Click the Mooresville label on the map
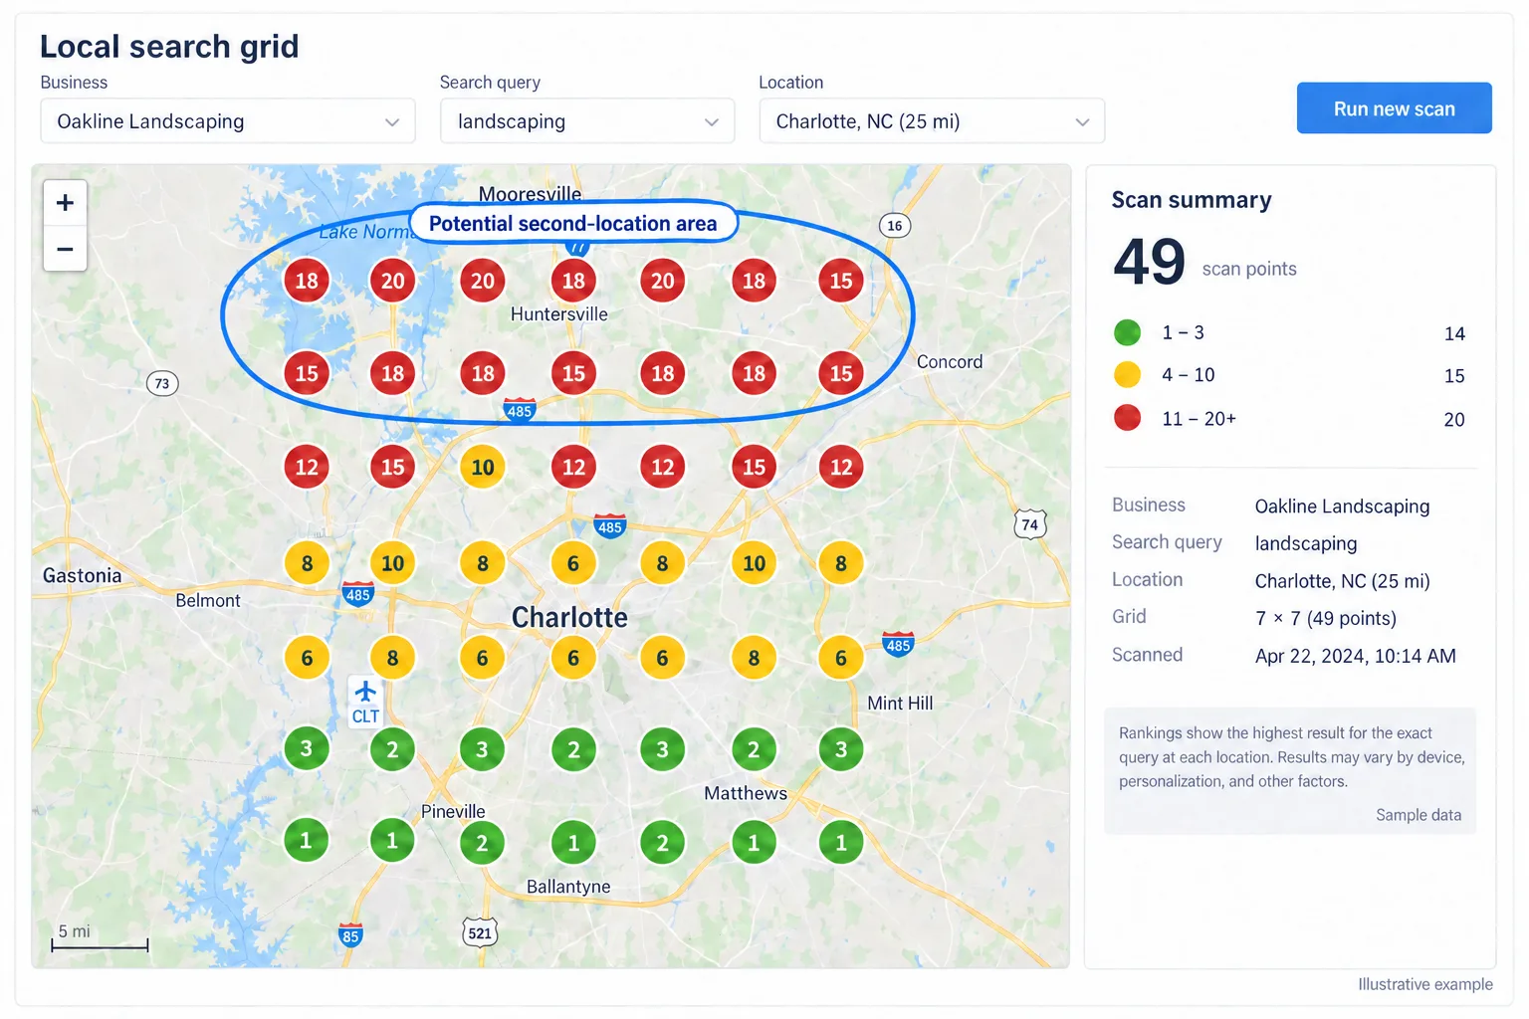This screenshot has width=1529, height=1019. click(x=530, y=193)
